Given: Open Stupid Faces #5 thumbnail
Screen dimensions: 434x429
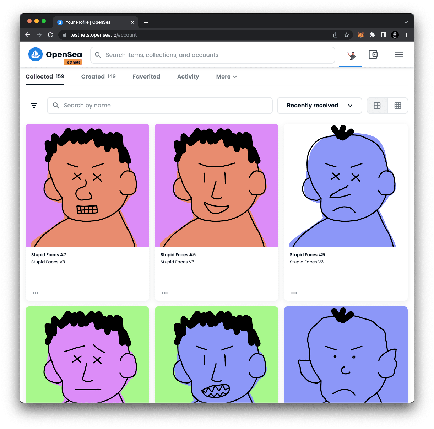Looking at the screenshot, I should point(346,186).
